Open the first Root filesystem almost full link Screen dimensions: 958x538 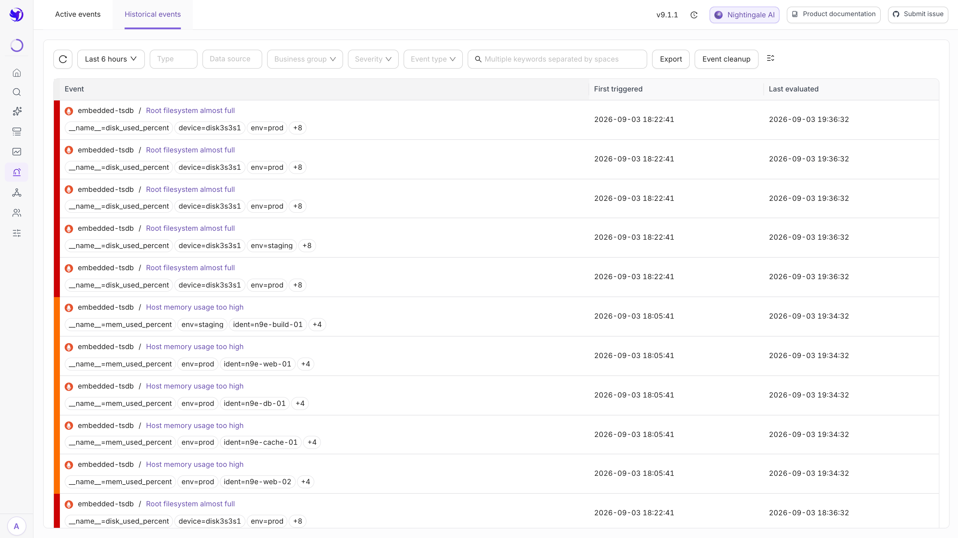pyautogui.click(x=190, y=111)
